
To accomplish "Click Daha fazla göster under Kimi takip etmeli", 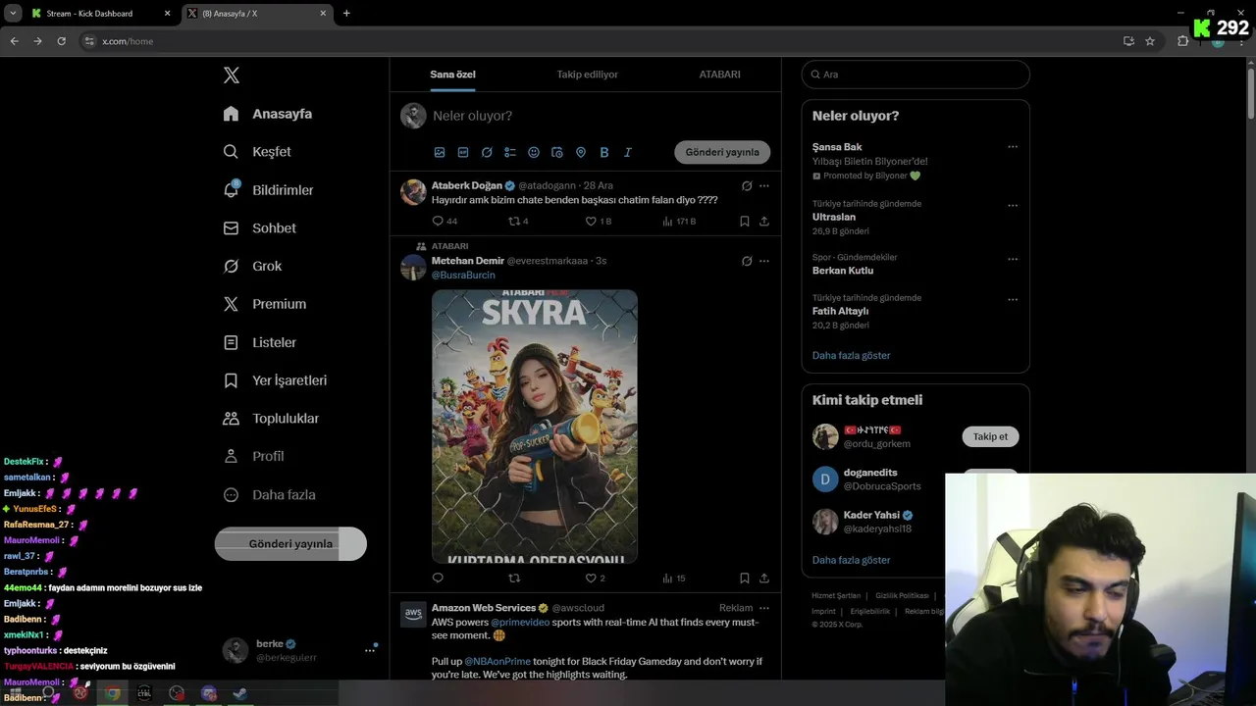I will click(852, 560).
